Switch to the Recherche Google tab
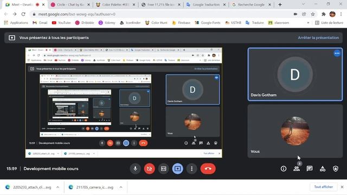This screenshot has height=195, width=347. 251,5
